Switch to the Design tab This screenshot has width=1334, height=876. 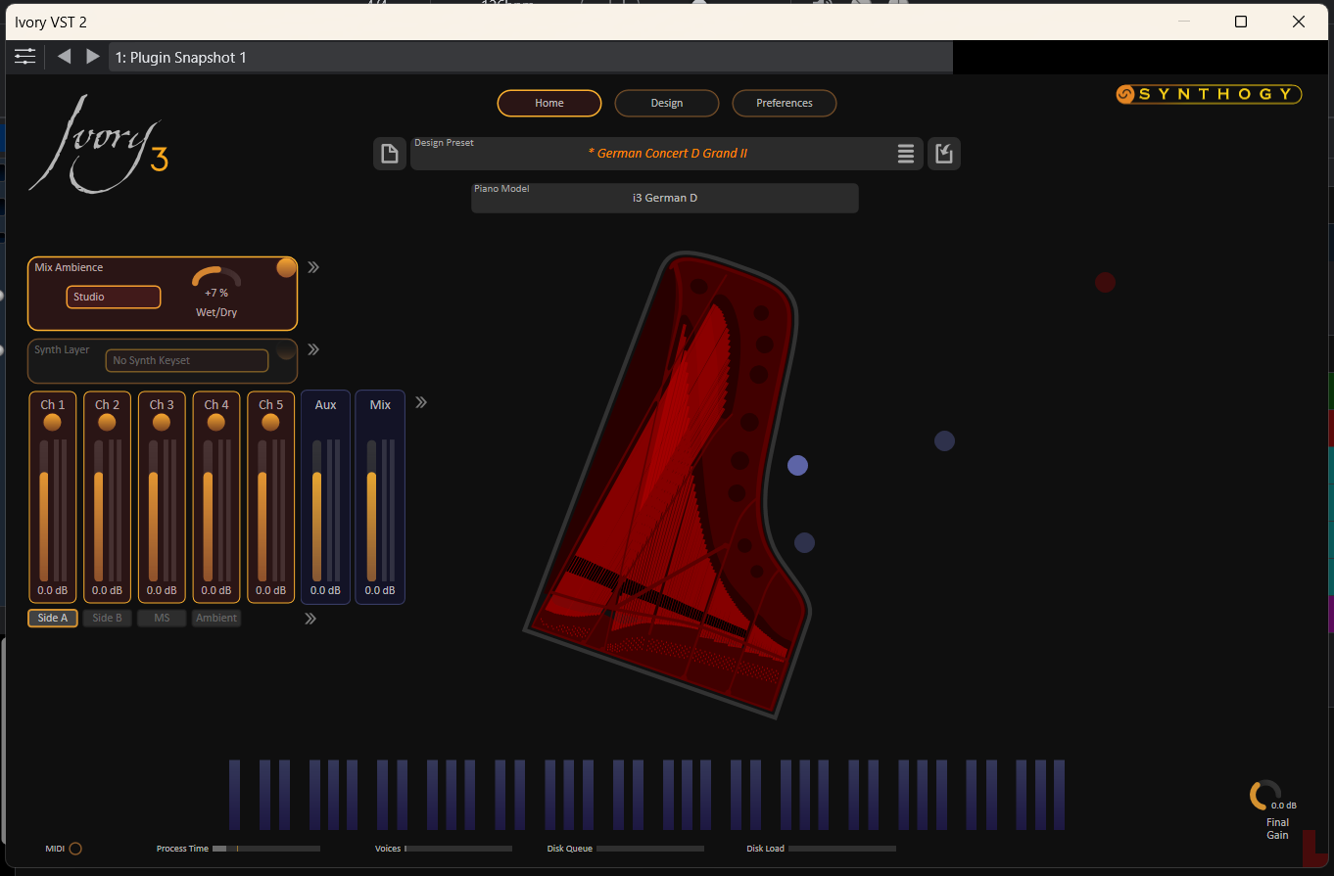coord(667,103)
